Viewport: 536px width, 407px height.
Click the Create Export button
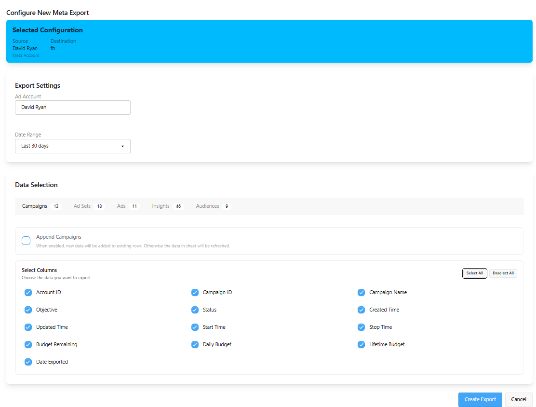(480, 399)
